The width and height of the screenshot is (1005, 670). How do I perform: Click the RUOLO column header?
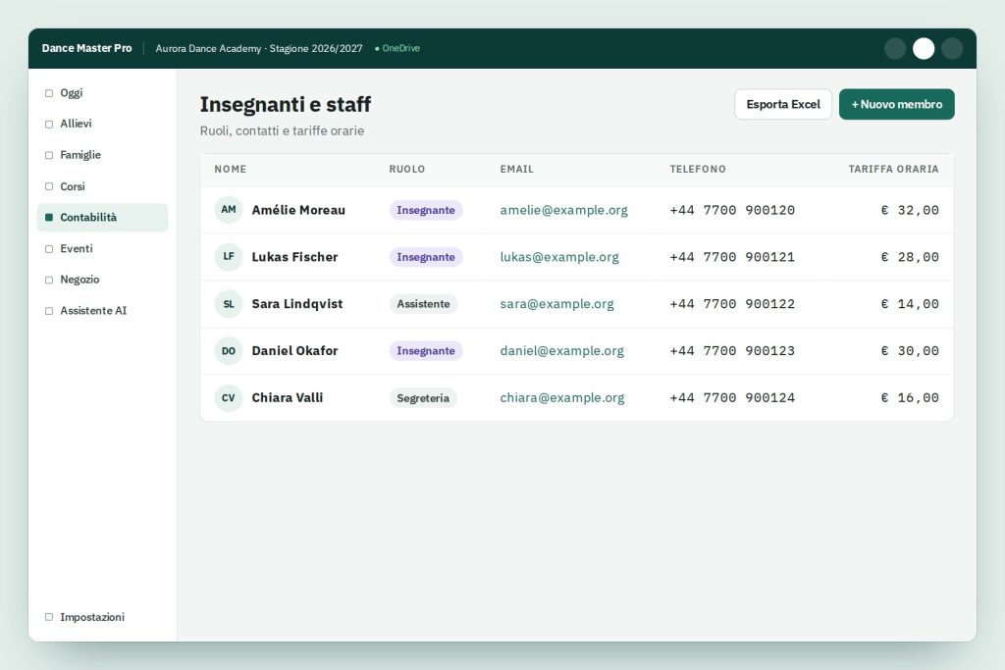[x=407, y=169]
